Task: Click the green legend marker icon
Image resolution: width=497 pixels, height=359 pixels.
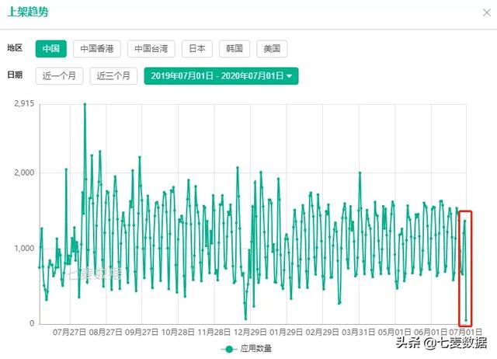Action: point(229,349)
